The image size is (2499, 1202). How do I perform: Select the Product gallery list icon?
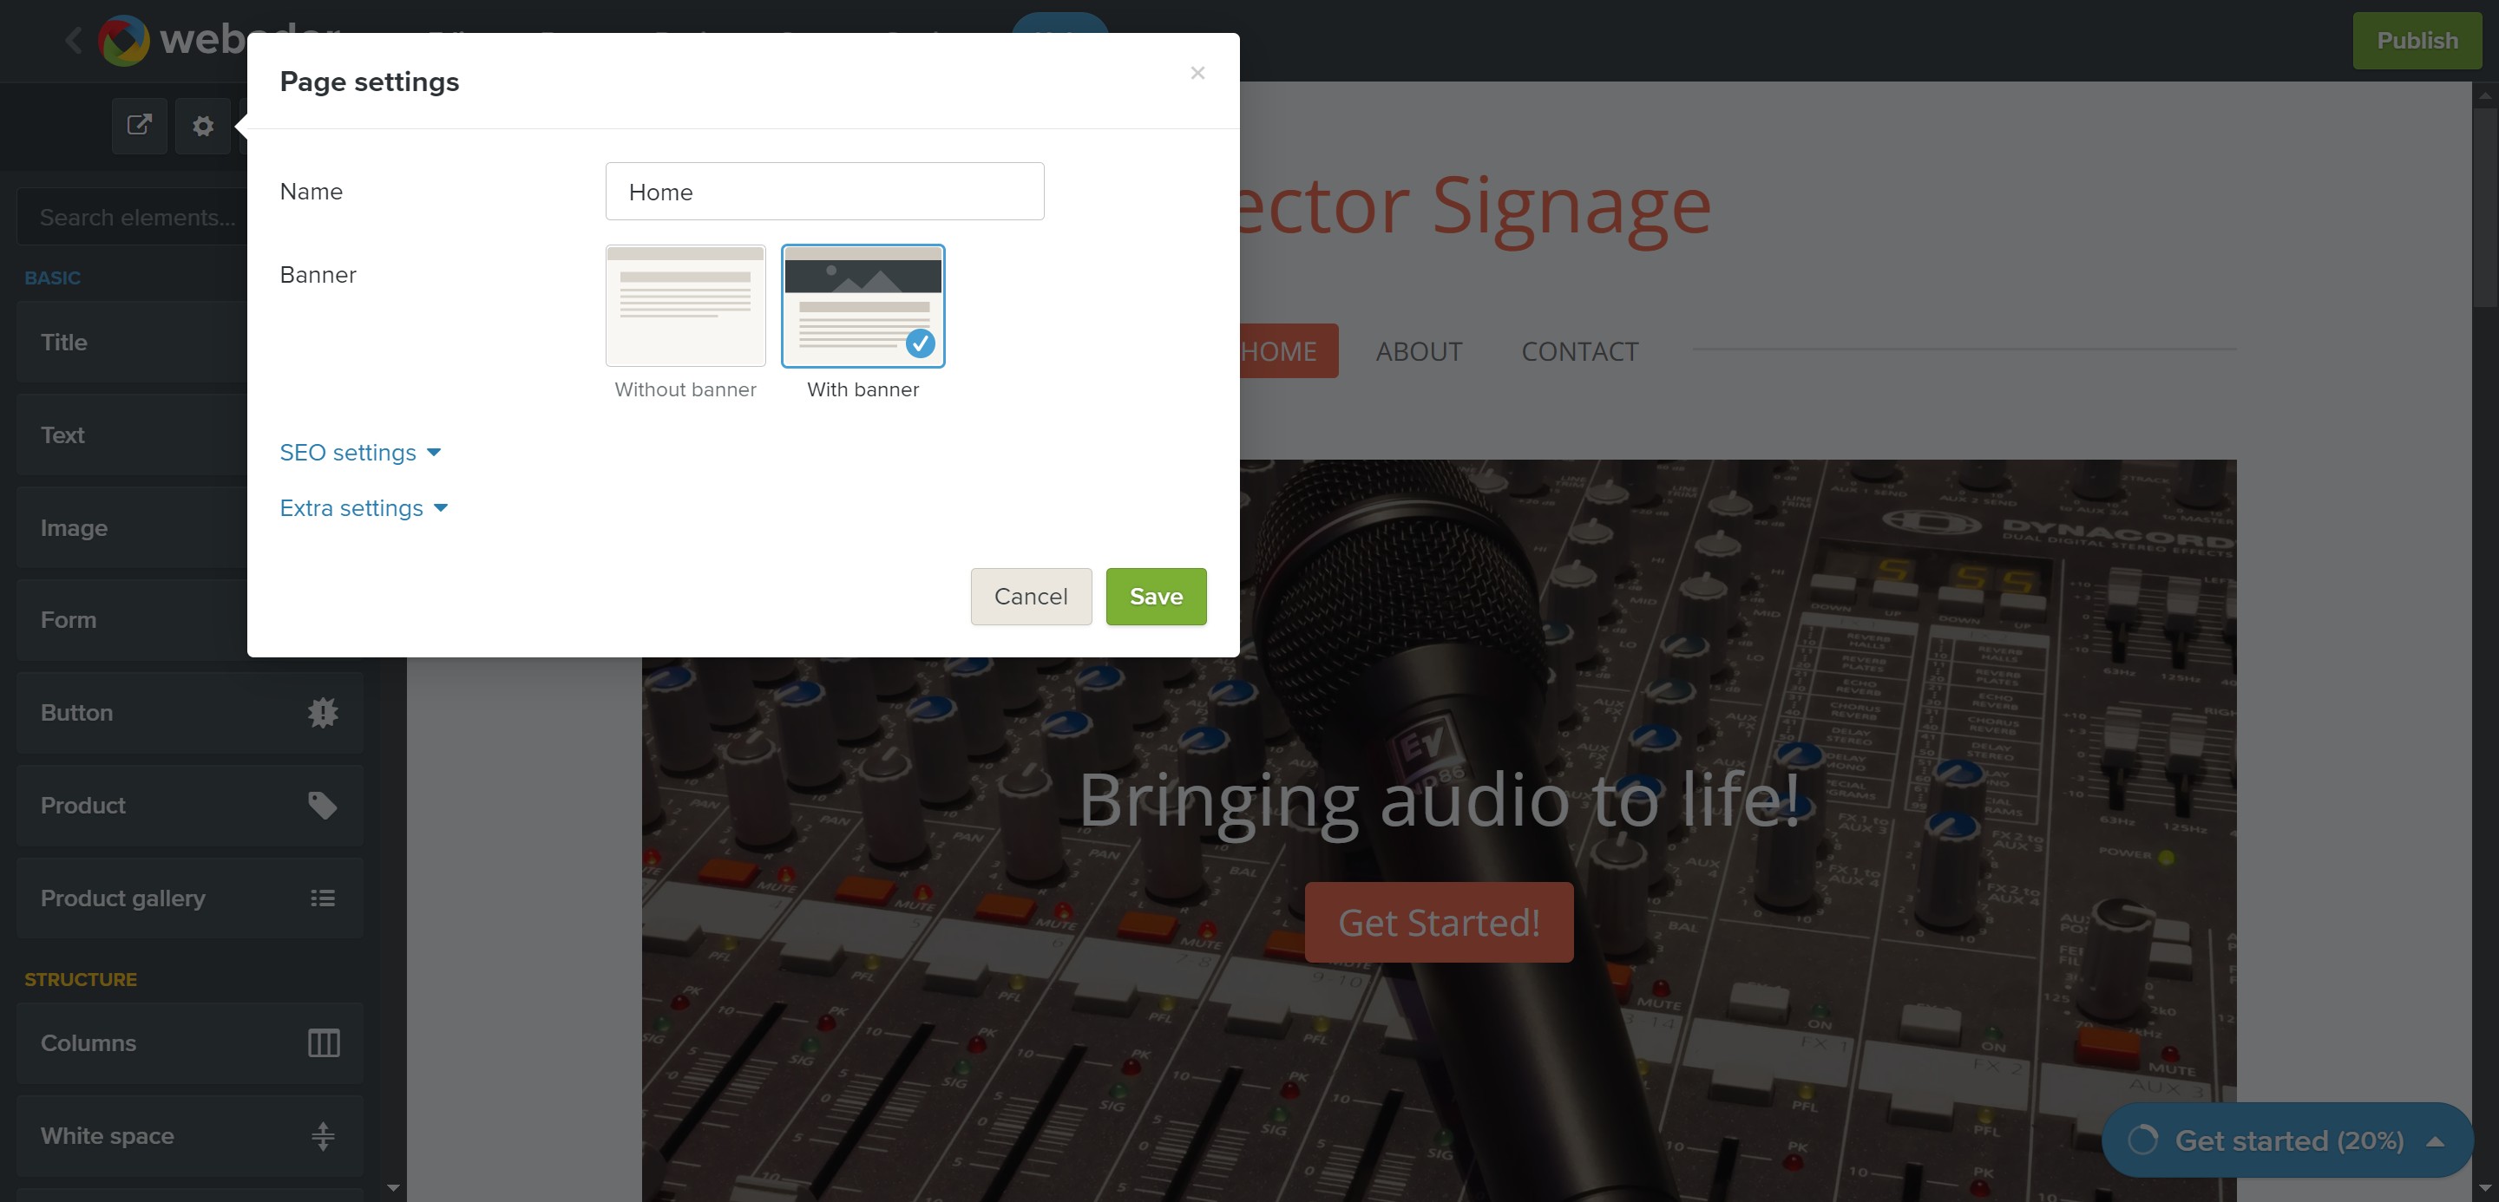(x=323, y=898)
